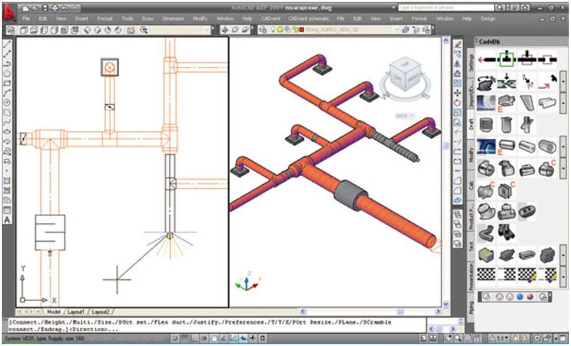Open the Dimension menu
This screenshot has width=571, height=346.
pos(173,18)
